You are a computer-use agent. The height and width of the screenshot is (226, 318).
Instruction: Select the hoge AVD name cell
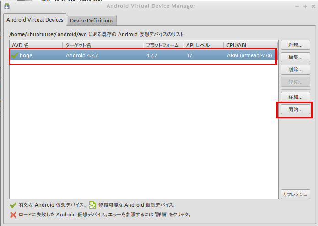pyautogui.click(x=26, y=55)
